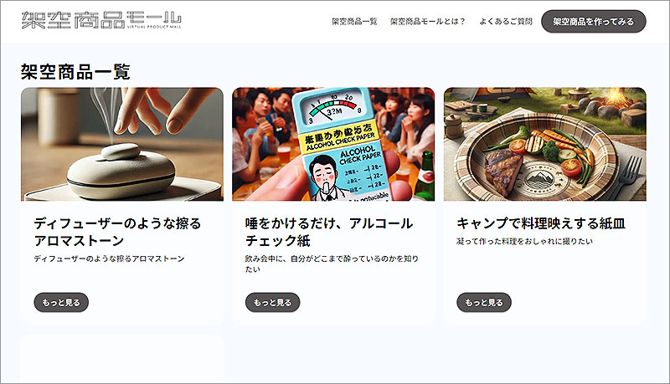
Task: Click the 架空商品を作ってみる button
Action: tap(594, 22)
